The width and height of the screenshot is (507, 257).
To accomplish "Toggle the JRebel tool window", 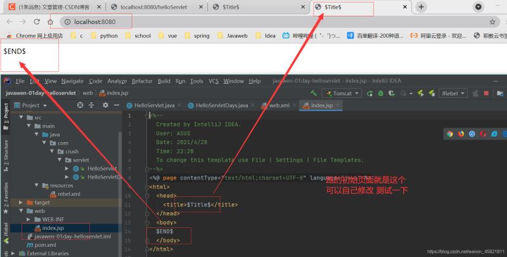I will [x=6, y=232].
